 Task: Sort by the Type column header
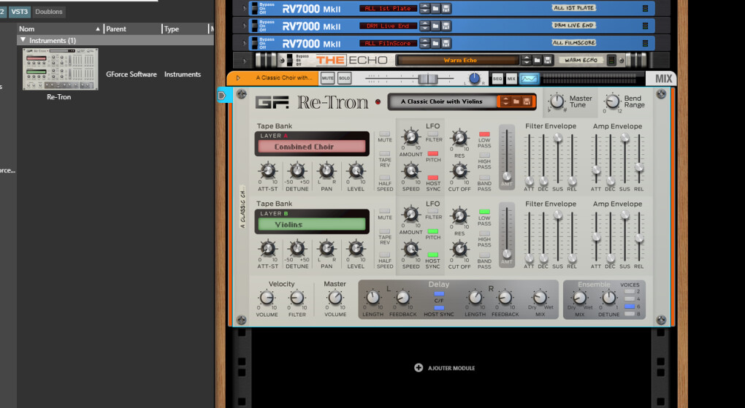pos(186,29)
